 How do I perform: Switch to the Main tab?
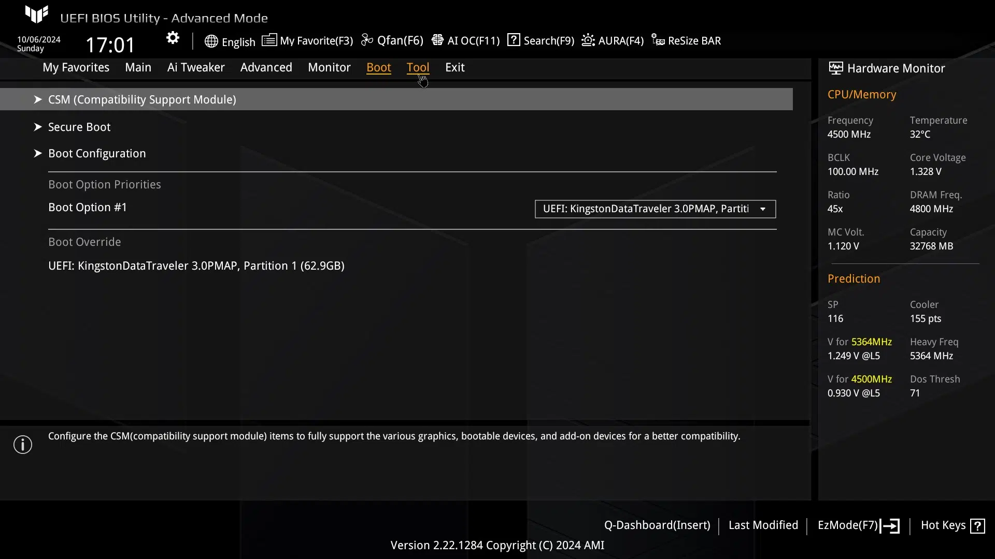click(138, 67)
